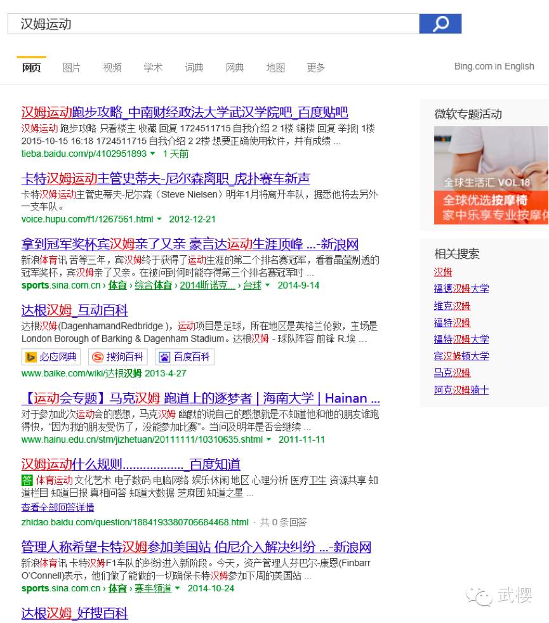Screen dimensions: 549x623
Task: Expand dropdown arrow beside voice.hupu.com URL
Action: [159, 220]
